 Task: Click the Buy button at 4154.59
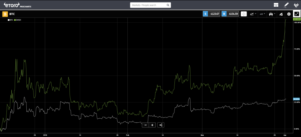click(x=230, y=14)
